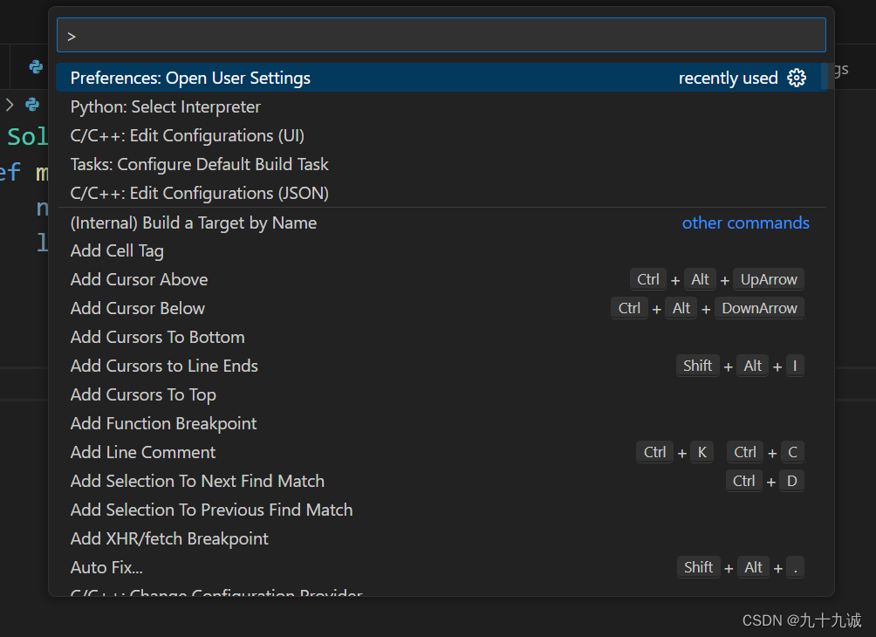Open C/C++: Edit Configurations (JSON)
This screenshot has width=876, height=637.
tap(441, 194)
